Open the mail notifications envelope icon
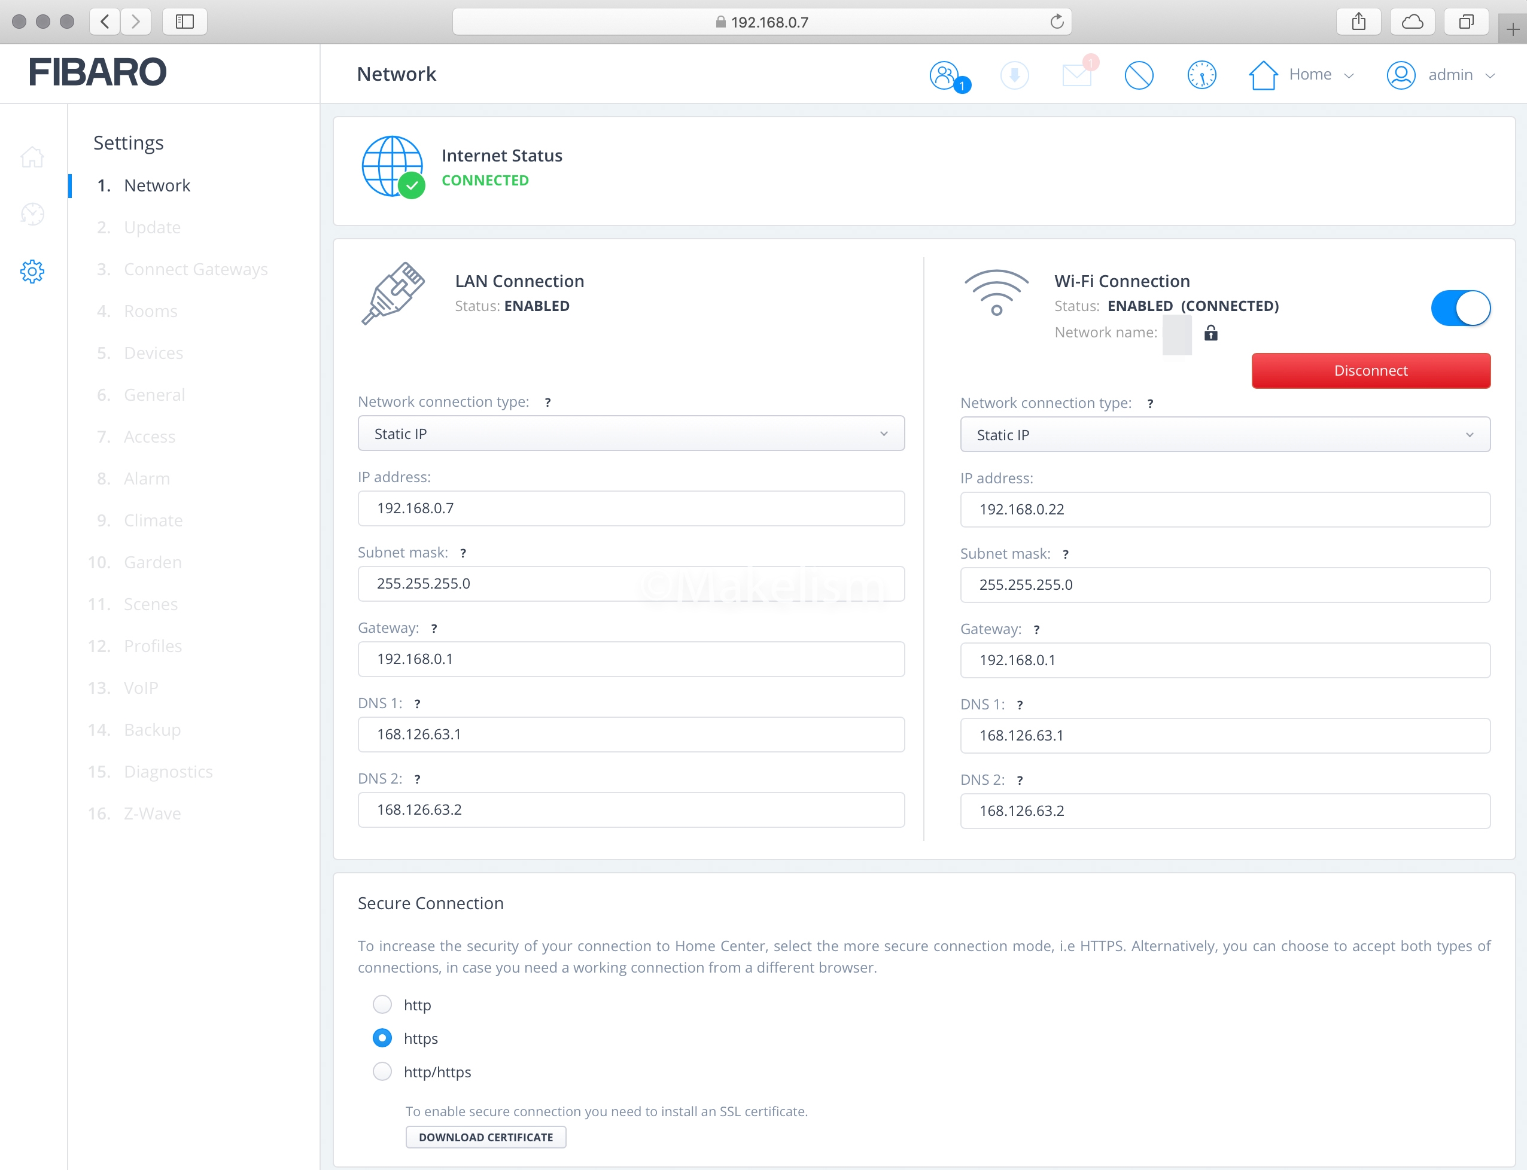The image size is (1527, 1170). pyautogui.click(x=1076, y=75)
